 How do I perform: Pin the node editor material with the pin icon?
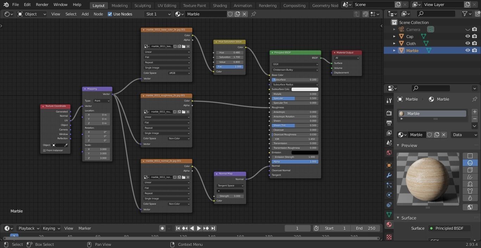pyautogui.click(x=254, y=14)
